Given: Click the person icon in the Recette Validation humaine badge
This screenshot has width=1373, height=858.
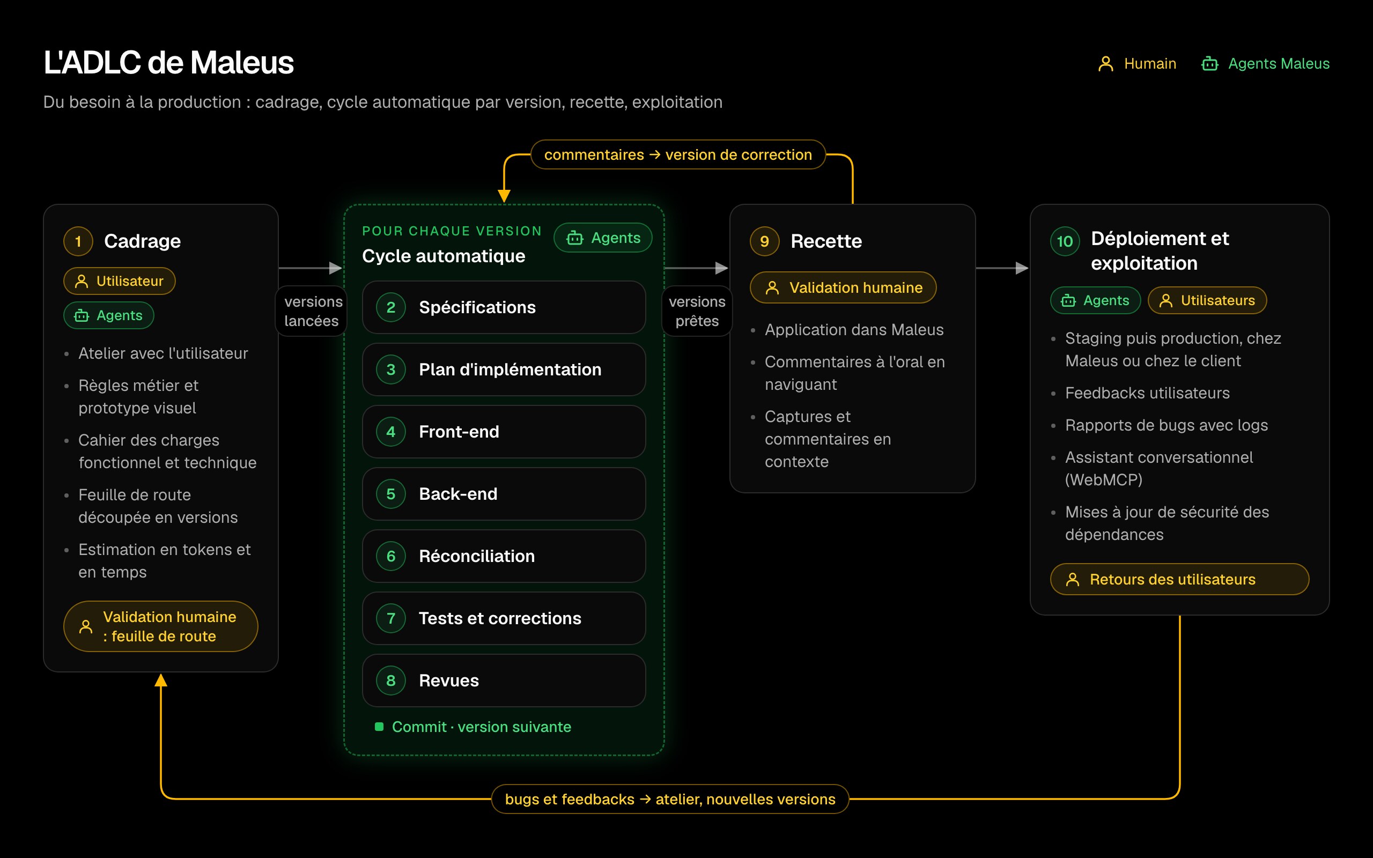Looking at the screenshot, I should [x=772, y=288].
